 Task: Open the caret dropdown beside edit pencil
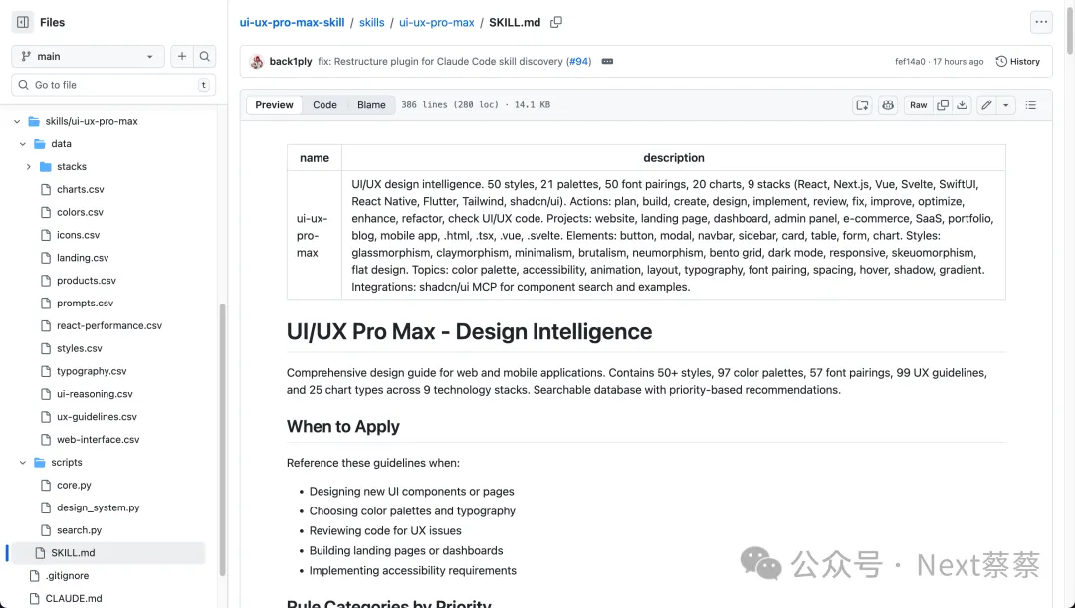click(1005, 105)
